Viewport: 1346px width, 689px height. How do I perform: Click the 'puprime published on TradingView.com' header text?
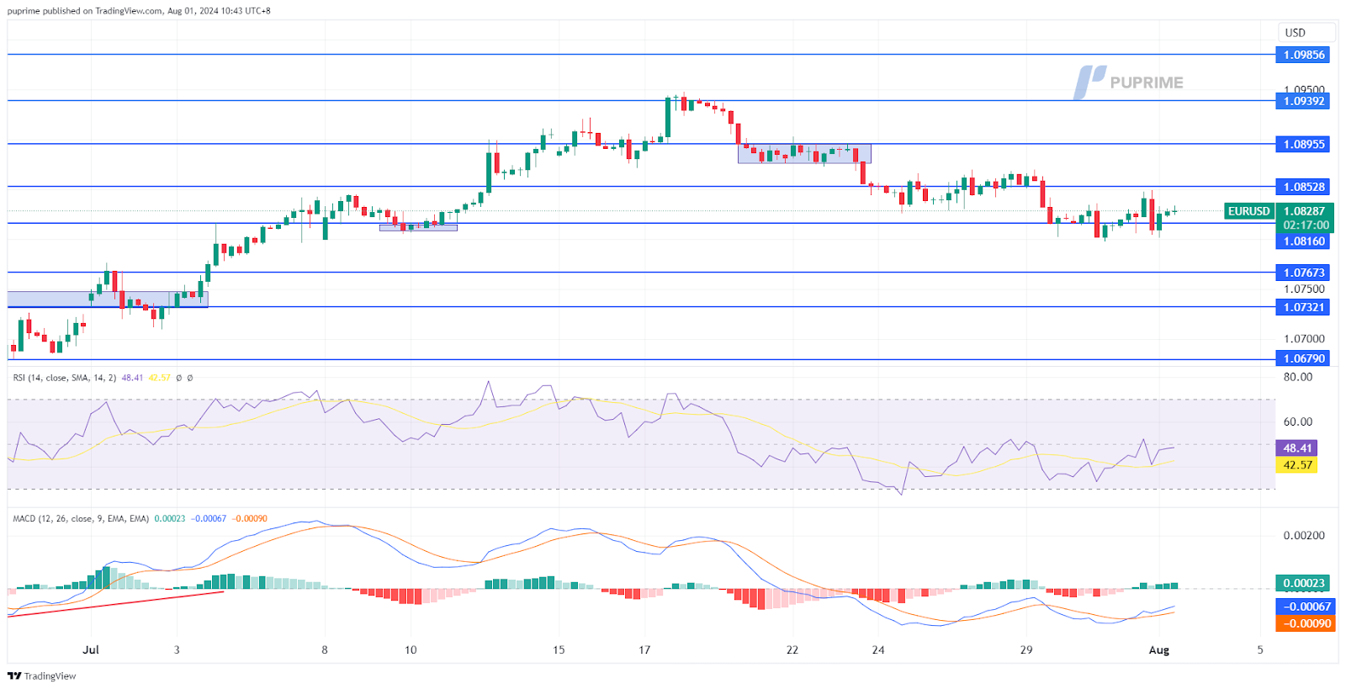tap(84, 11)
